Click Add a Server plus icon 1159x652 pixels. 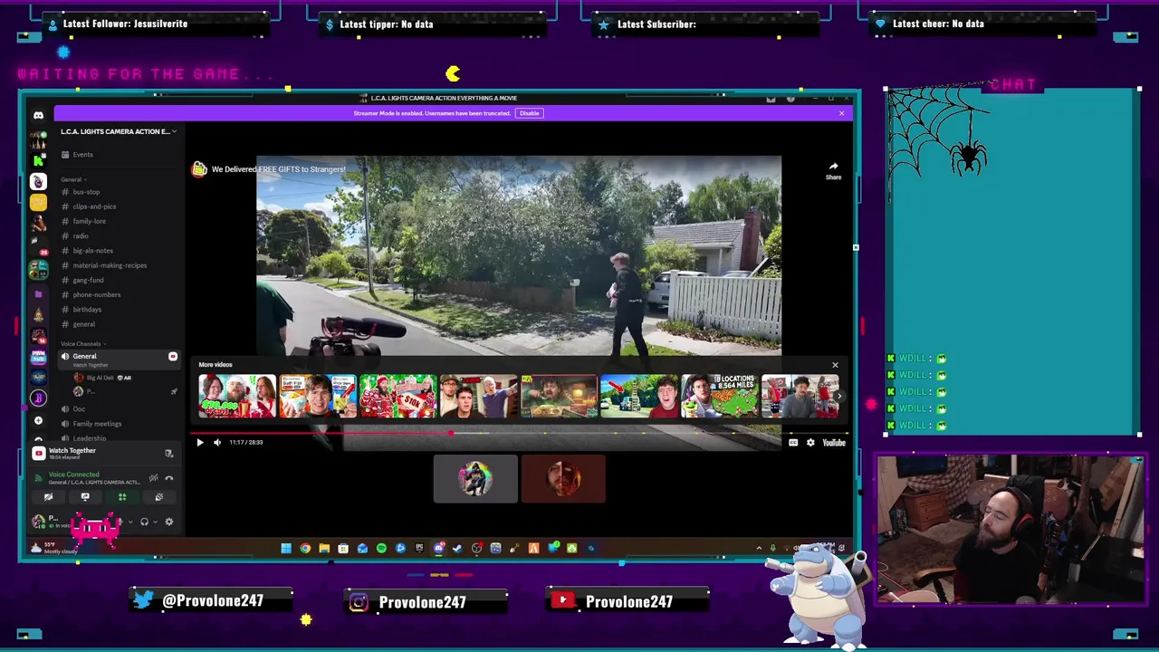pos(38,420)
